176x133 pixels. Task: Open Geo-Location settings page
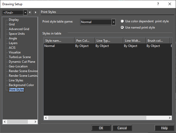(18, 66)
